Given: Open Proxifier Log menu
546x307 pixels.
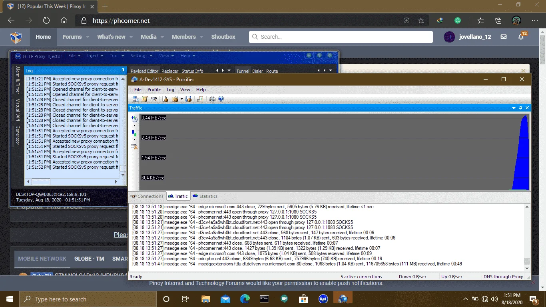Looking at the screenshot, I should (x=170, y=90).
